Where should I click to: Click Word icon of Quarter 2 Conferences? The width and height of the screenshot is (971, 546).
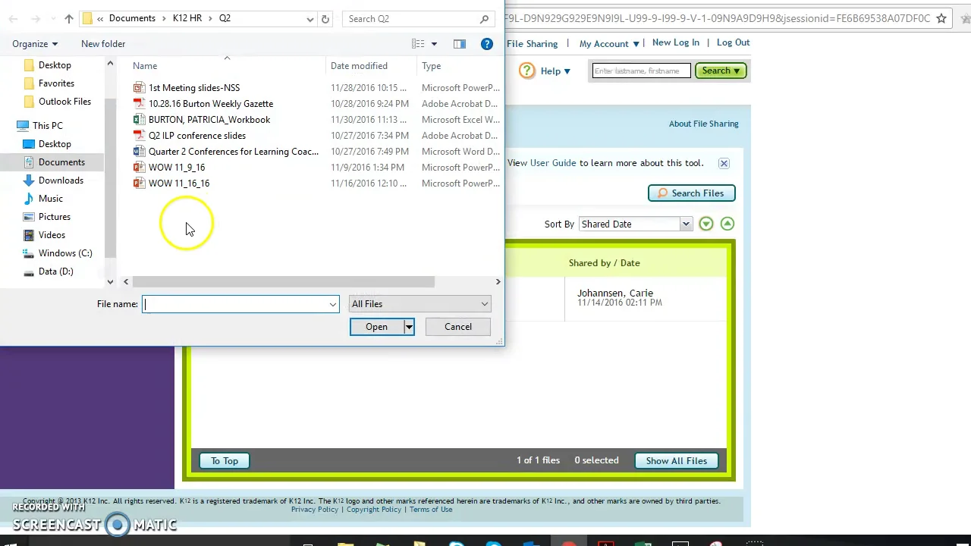[x=139, y=152]
